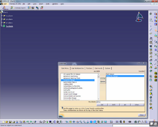Select PartBody in the tree
Image resolution: width=158 pixels, height=127 pixels.
[10, 26]
